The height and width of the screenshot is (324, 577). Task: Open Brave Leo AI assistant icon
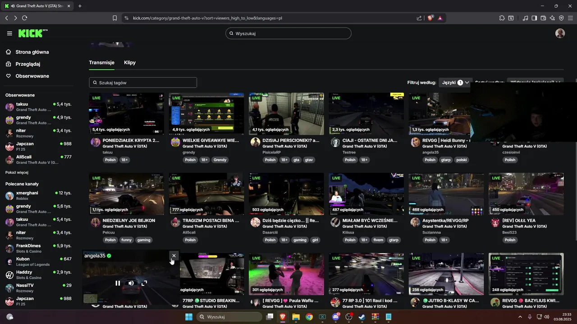(552, 18)
